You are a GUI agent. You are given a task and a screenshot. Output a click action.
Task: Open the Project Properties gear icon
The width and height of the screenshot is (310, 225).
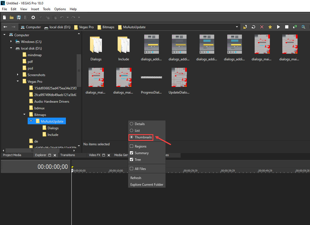[33, 17]
